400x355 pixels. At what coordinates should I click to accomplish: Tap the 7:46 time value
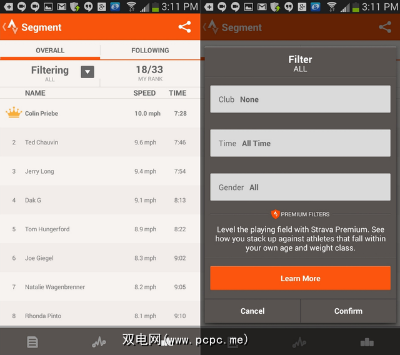point(180,142)
